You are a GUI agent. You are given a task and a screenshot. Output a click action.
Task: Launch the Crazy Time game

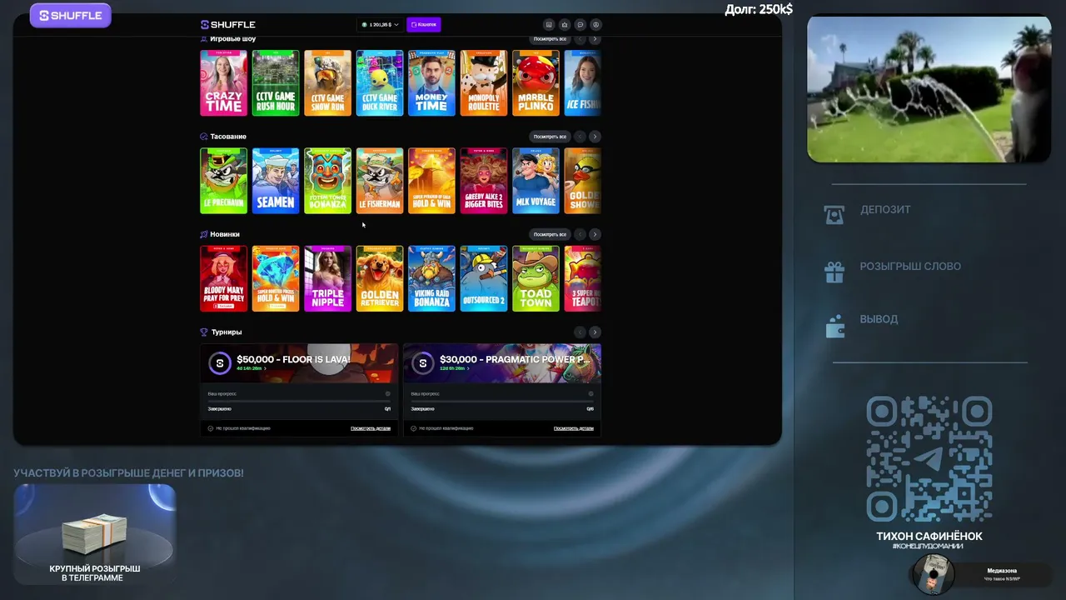click(x=224, y=83)
